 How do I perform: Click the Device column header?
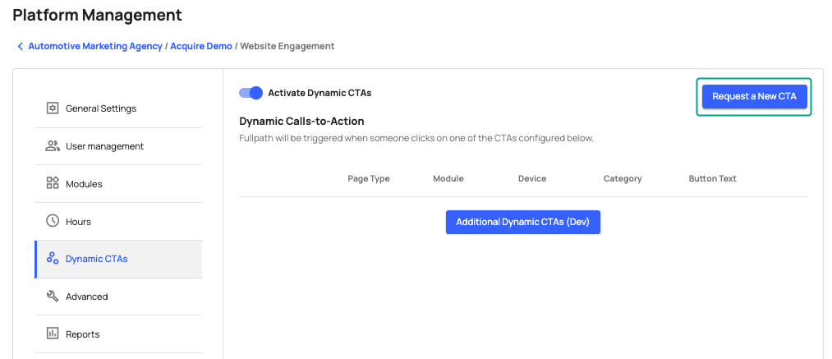pos(532,178)
